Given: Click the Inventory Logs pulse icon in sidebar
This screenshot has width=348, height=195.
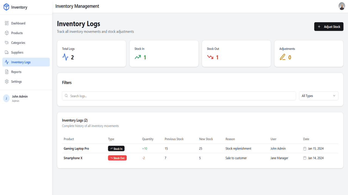Looking at the screenshot, I should 7,62.
